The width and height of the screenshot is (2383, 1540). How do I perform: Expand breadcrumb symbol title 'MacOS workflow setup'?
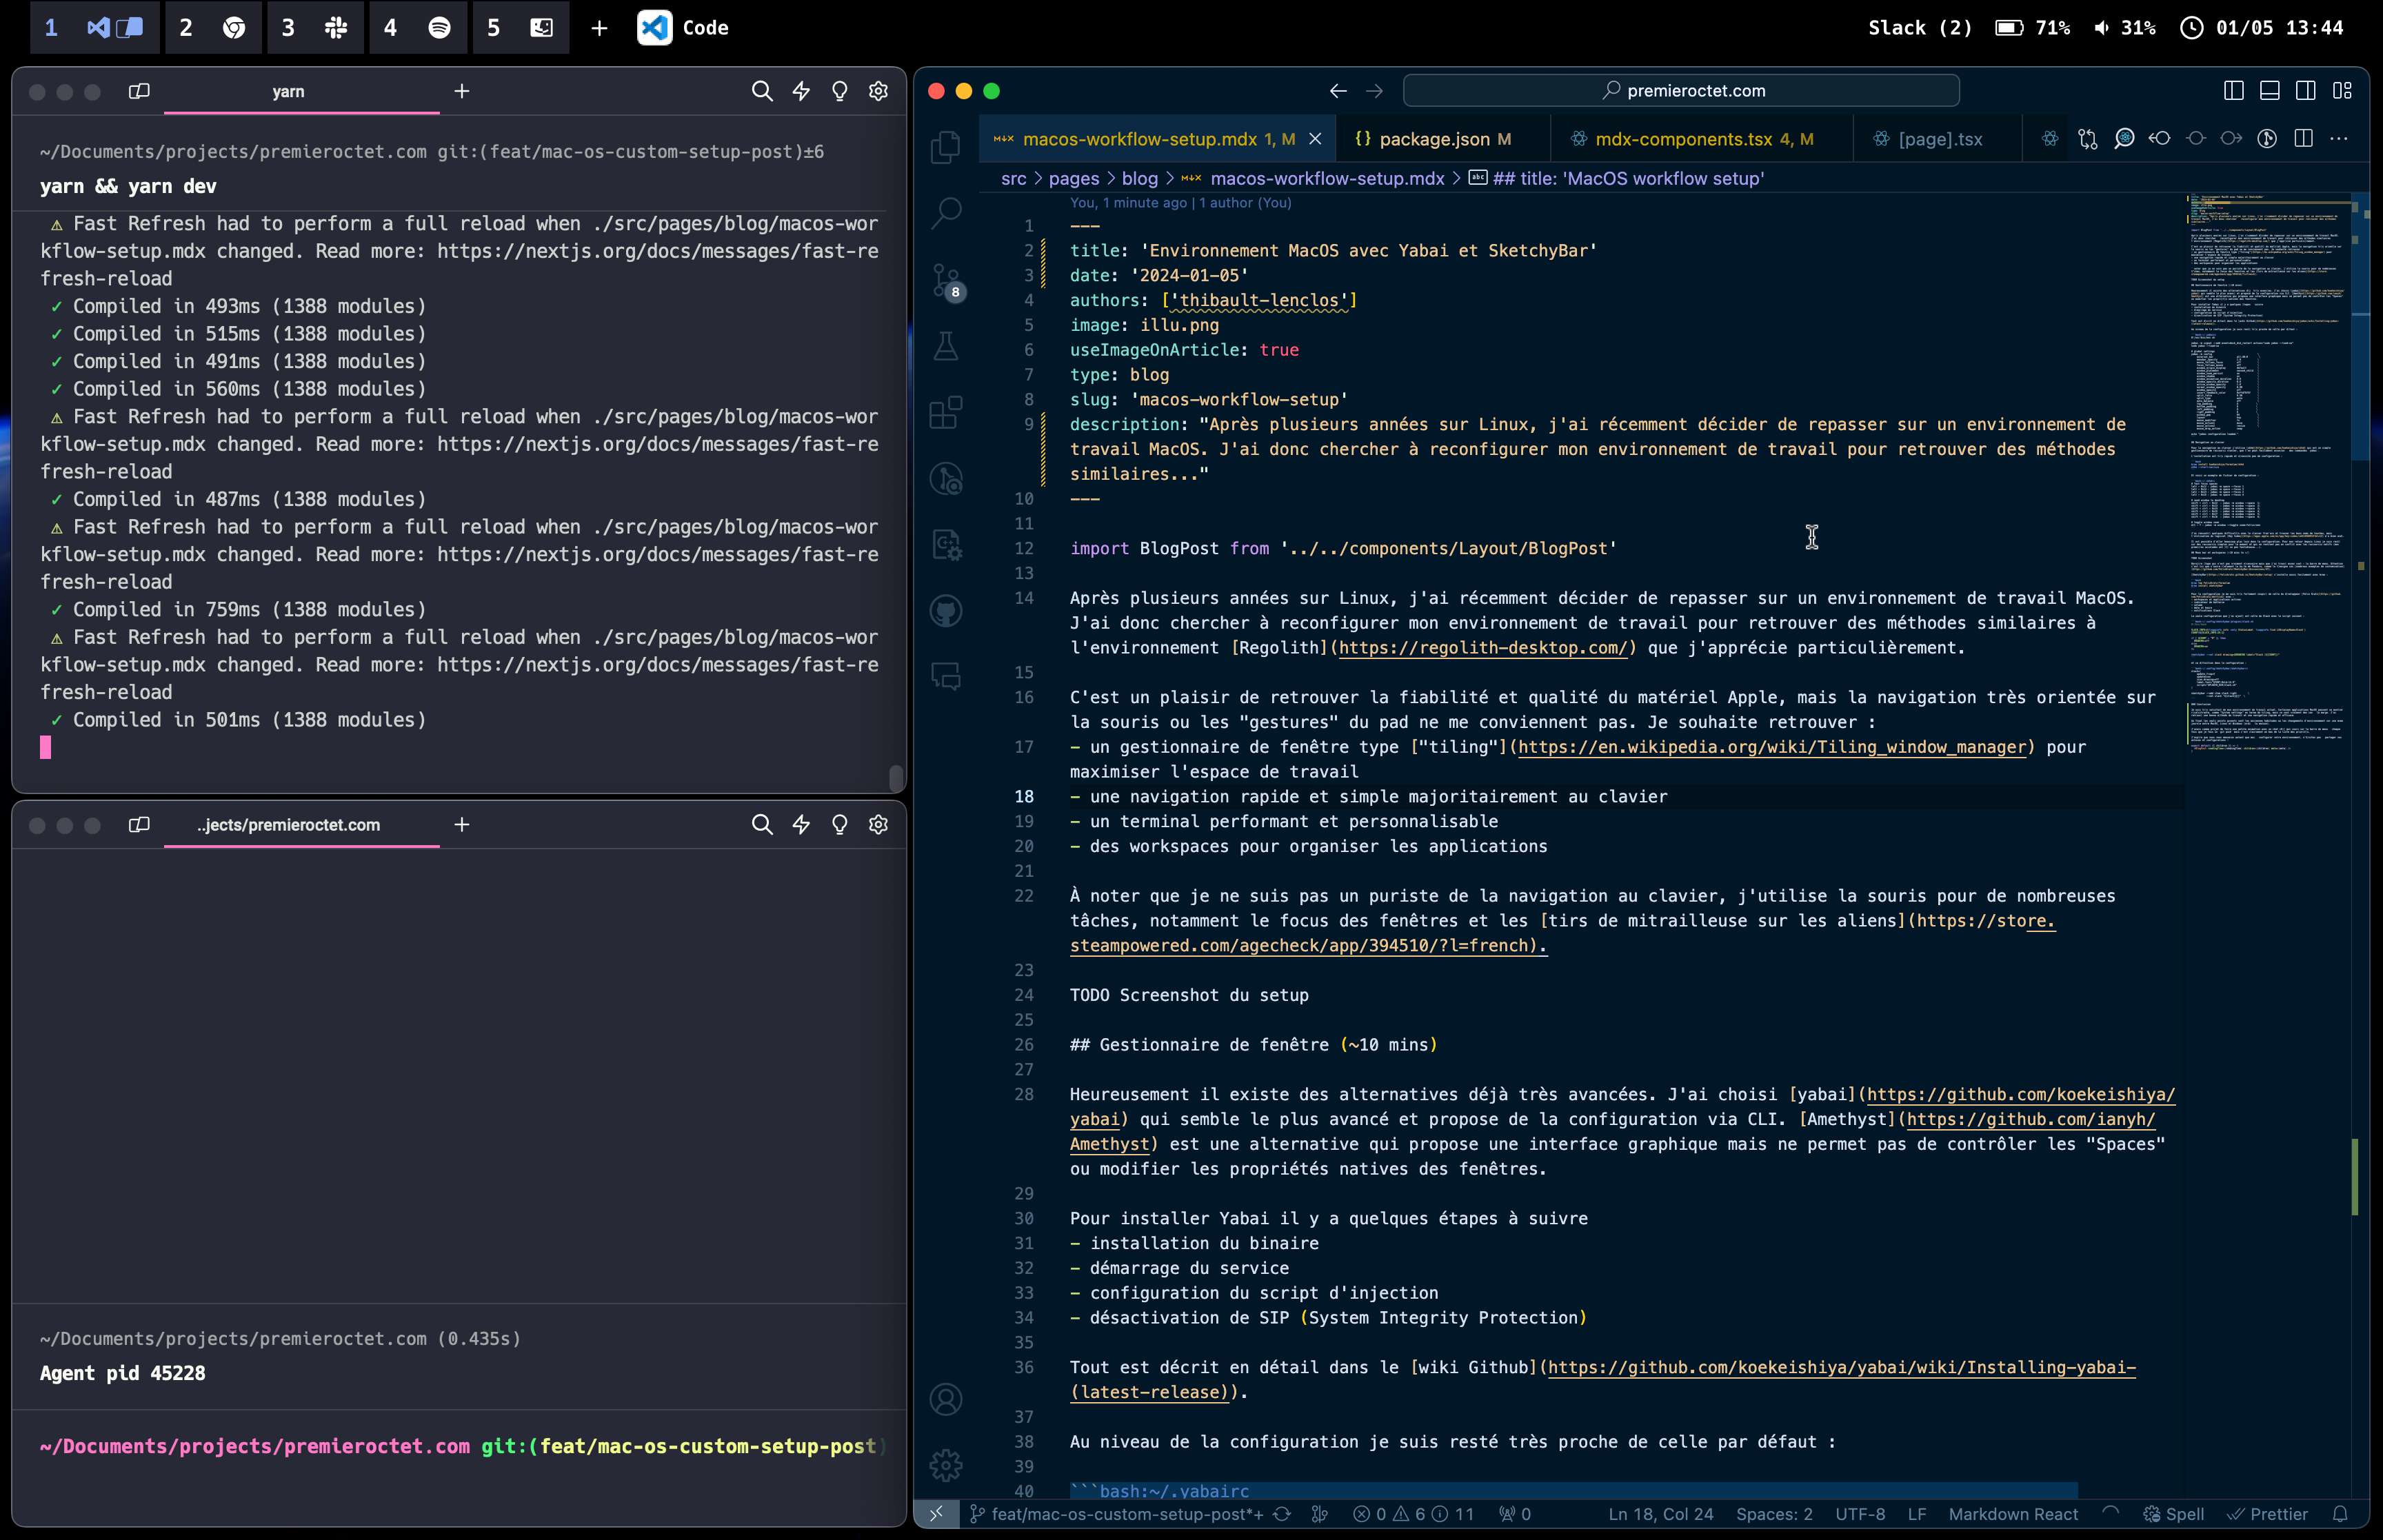1617,178
